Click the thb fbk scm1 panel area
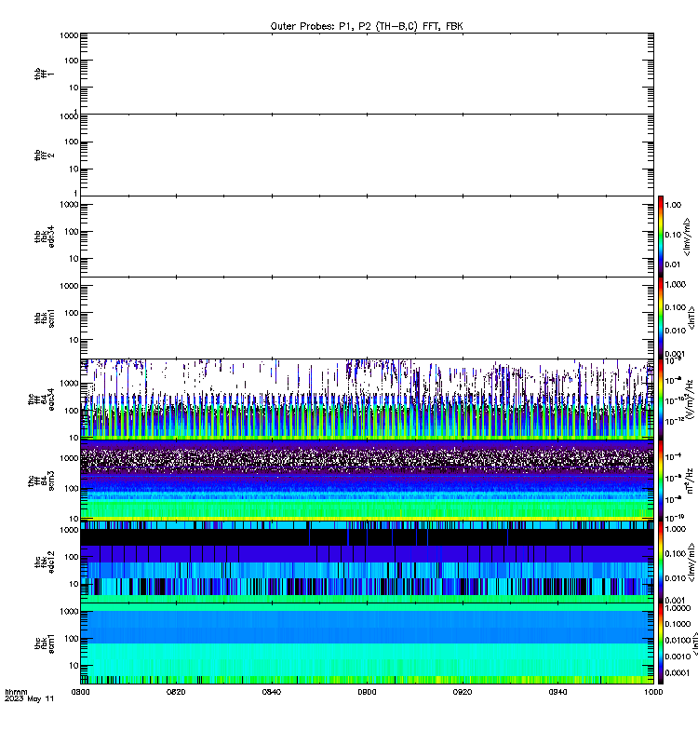Image resolution: width=698 pixels, height=745 pixels. click(x=367, y=318)
